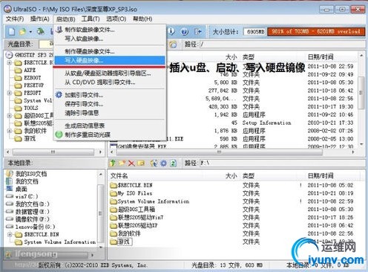Click the new folder icon in local toolbar

pos(122,163)
